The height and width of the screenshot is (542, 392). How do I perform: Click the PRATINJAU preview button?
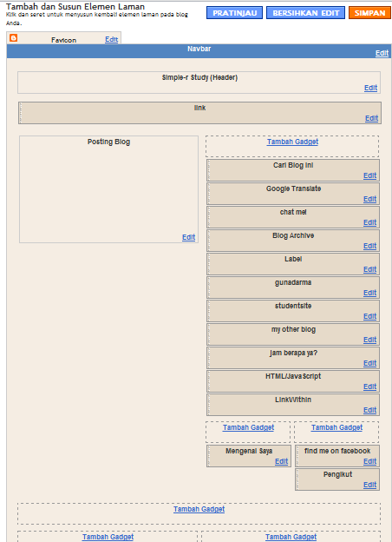[235, 13]
